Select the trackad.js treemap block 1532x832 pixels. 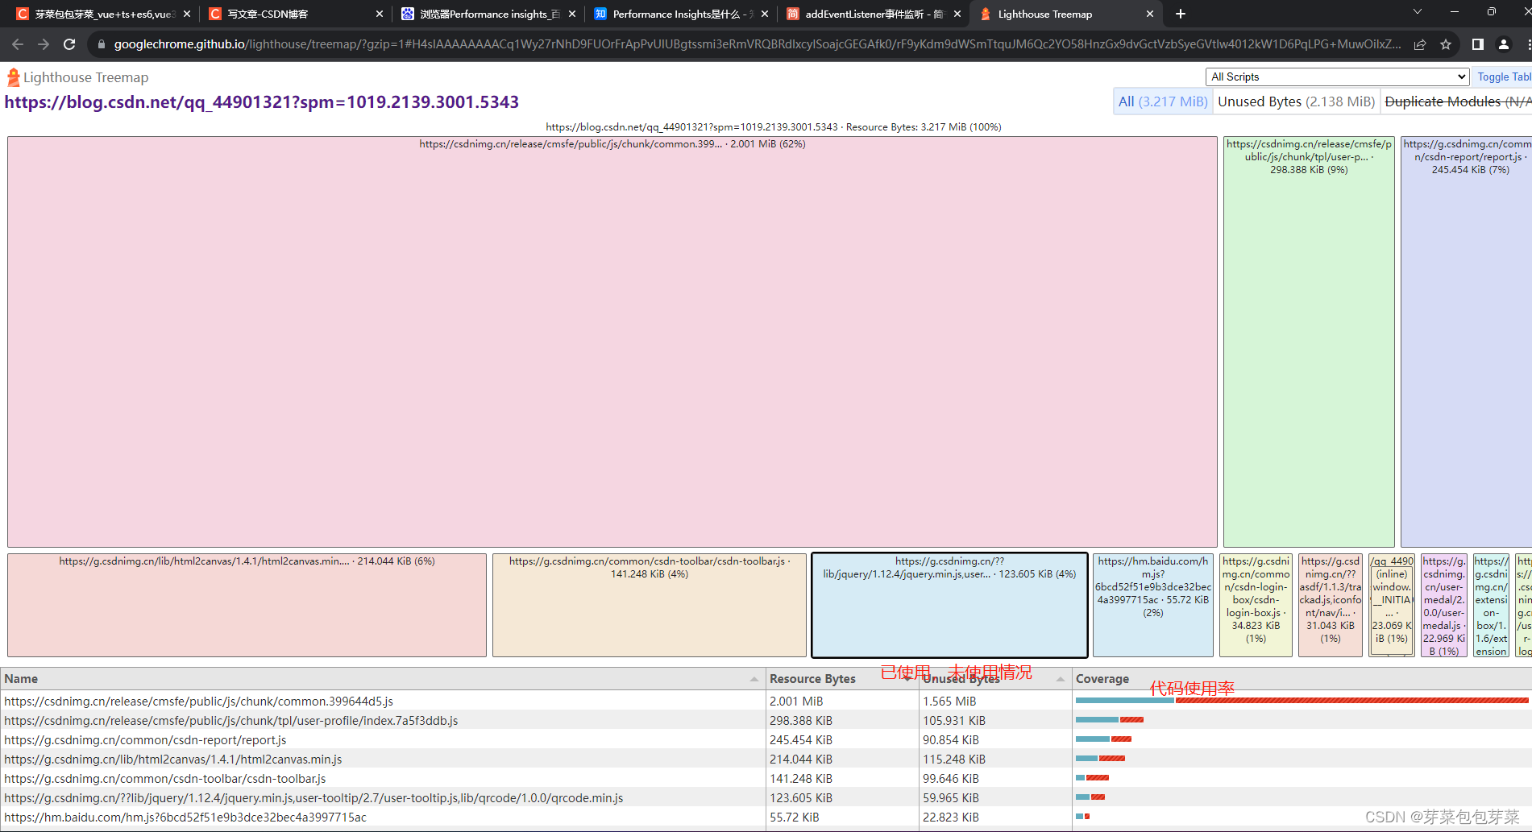pos(1331,605)
